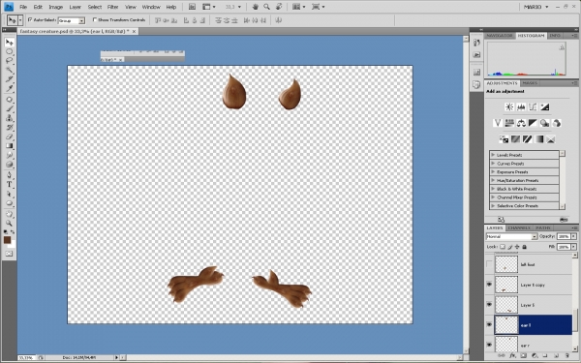Image resolution: width=581 pixels, height=363 pixels.
Task: Delete the layer with the trash icon
Action: 567,355
